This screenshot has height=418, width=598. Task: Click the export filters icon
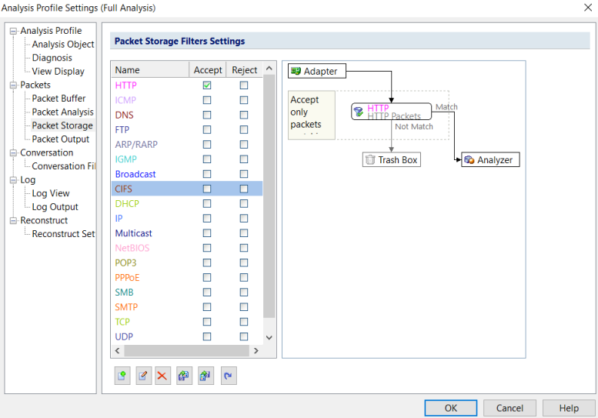click(205, 376)
